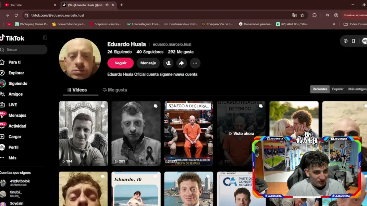Viewport: 367px width, 206px height.
Task: Switch to the Vídeos tab
Action: point(77,90)
